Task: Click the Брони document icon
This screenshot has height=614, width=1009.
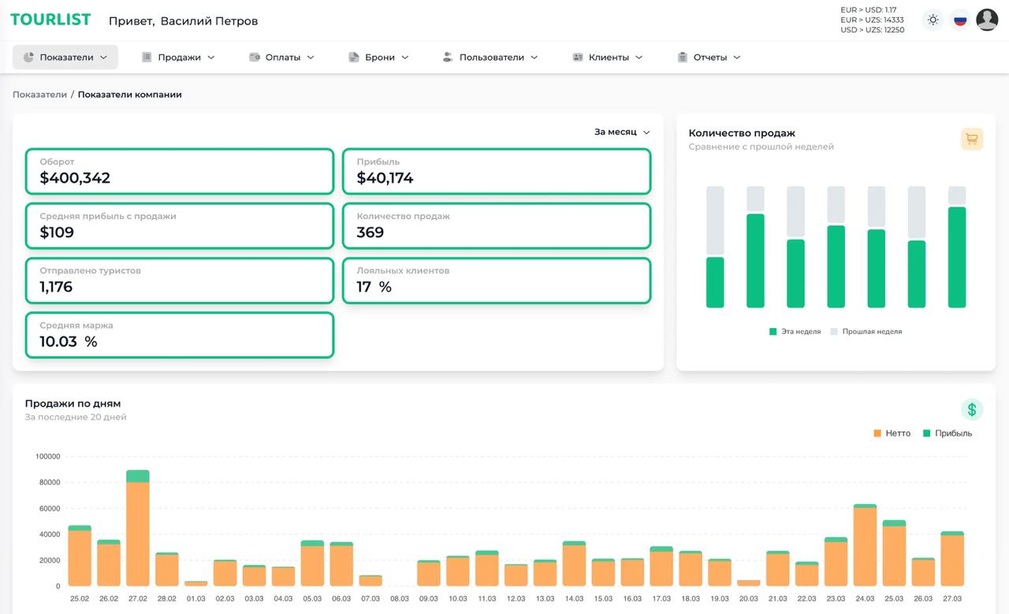Action: click(354, 58)
